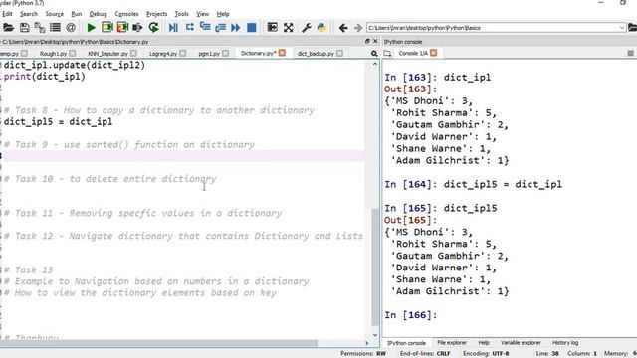Switch to File explorer bottom tab
The height and width of the screenshot is (358, 637).
point(452,343)
